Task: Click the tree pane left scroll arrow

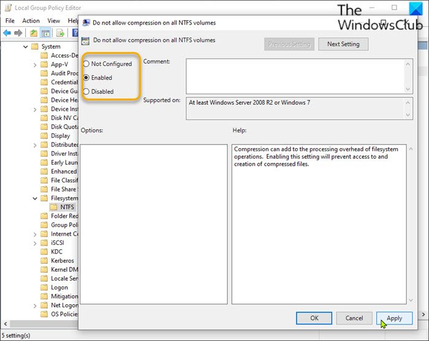Action: click(5, 324)
